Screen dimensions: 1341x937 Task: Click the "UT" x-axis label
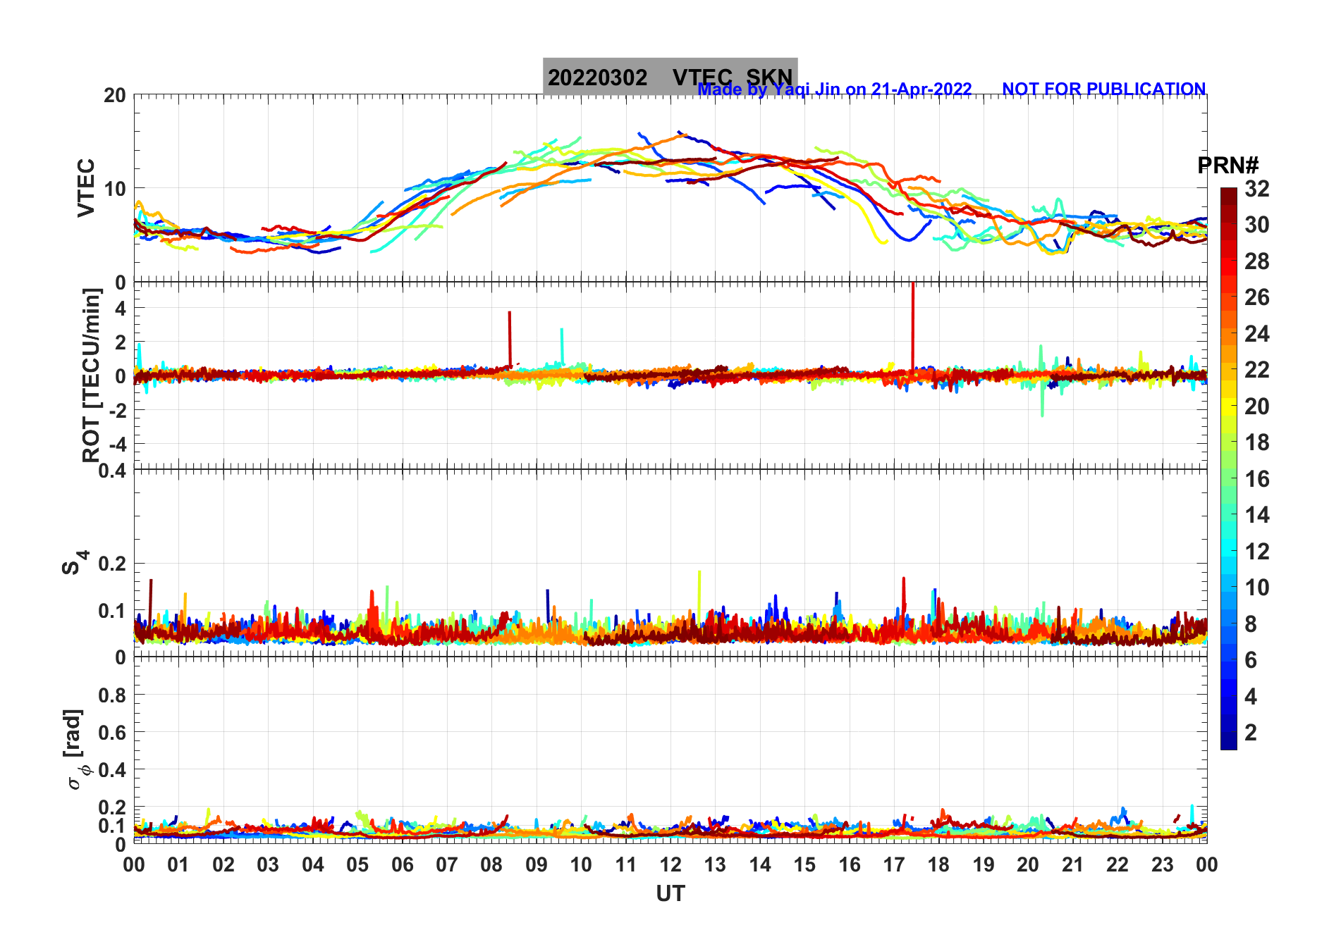[x=670, y=894]
